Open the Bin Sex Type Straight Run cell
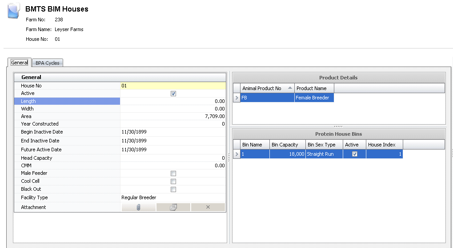 (x=324, y=154)
